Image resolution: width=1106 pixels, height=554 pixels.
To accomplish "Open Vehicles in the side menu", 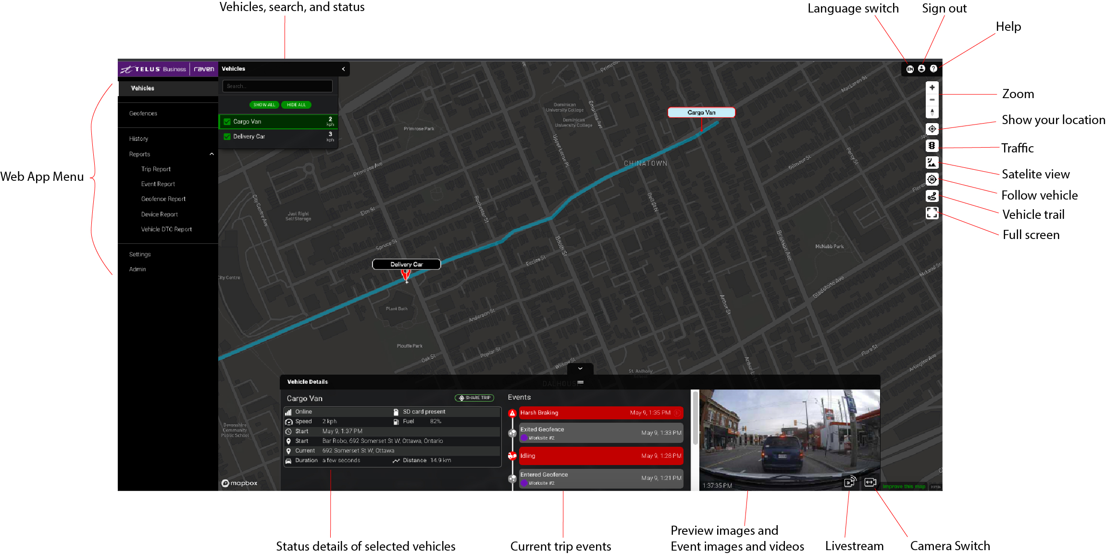I will (168, 88).
